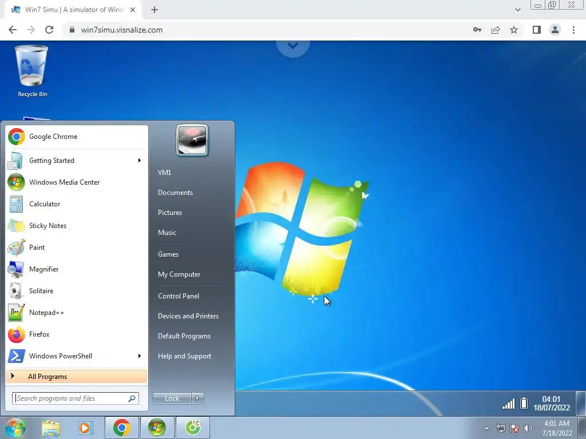
Task: Click the Start orb button
Action: [x=15, y=428]
